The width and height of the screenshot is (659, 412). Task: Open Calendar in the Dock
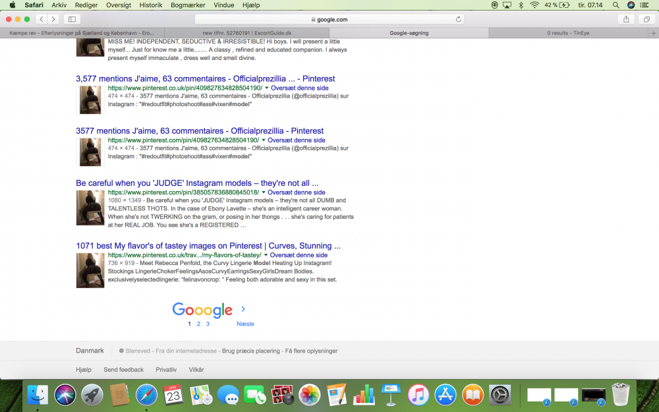coord(173,395)
